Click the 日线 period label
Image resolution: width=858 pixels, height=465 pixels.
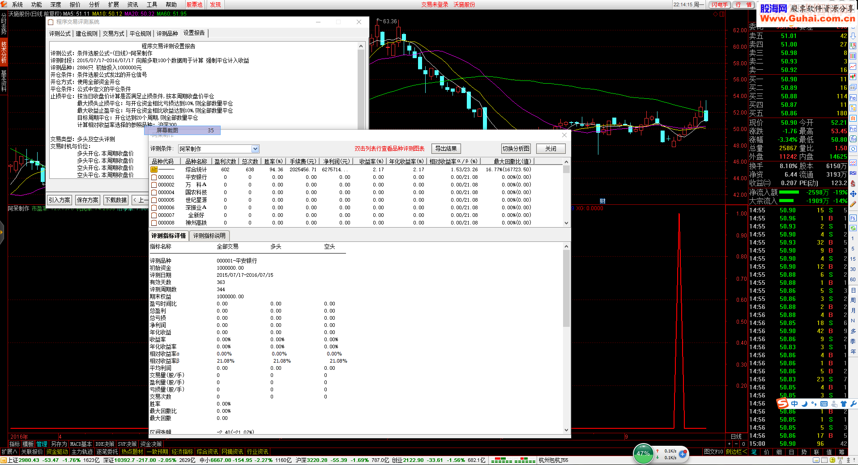click(736, 437)
